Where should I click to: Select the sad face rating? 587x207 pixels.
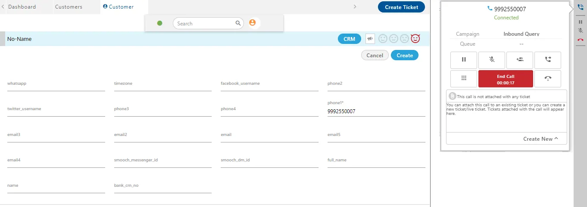click(404, 39)
